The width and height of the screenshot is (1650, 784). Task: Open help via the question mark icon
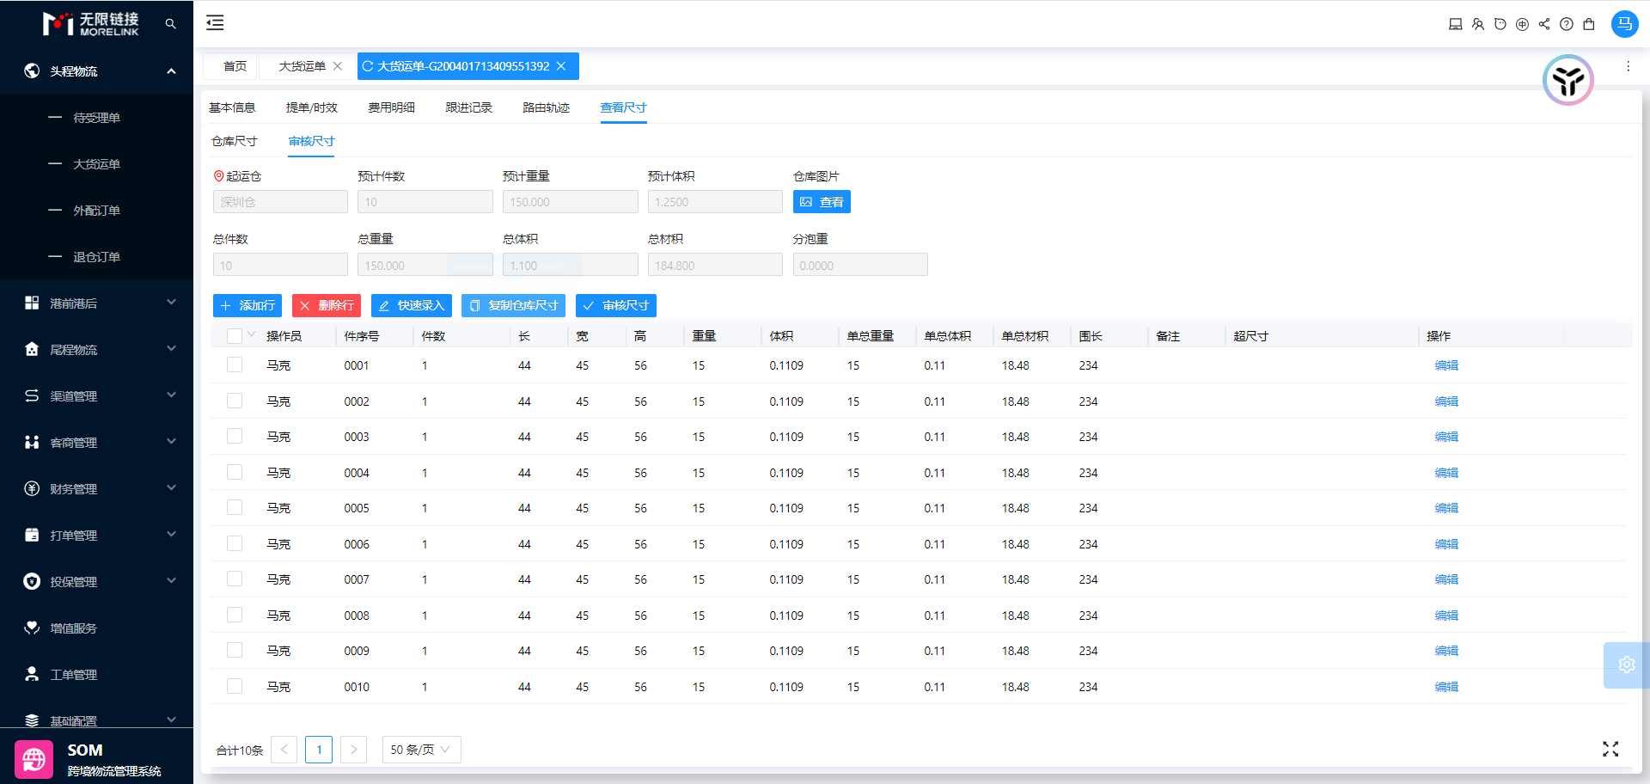[x=1567, y=24]
